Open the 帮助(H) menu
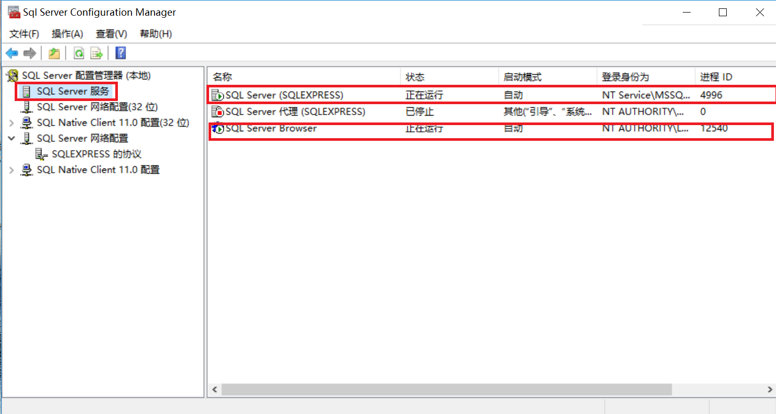Image resolution: width=776 pixels, height=414 pixels. coord(156,34)
